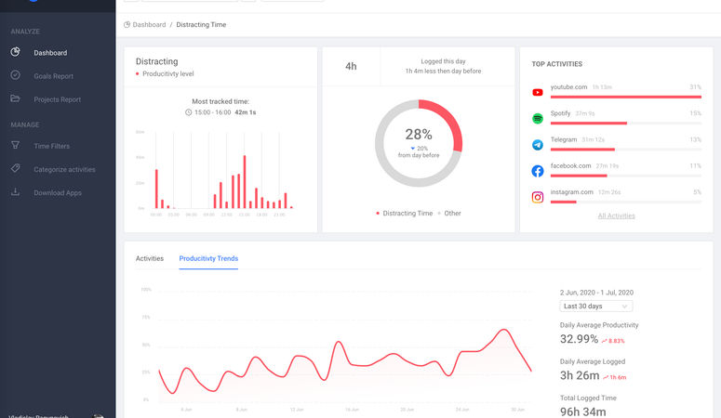Open Projects Report in sidebar
721x418 pixels.
click(57, 99)
